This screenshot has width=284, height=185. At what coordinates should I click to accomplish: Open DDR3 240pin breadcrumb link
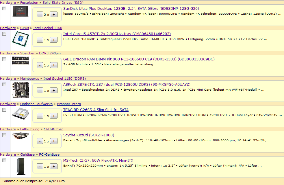point(50,54)
